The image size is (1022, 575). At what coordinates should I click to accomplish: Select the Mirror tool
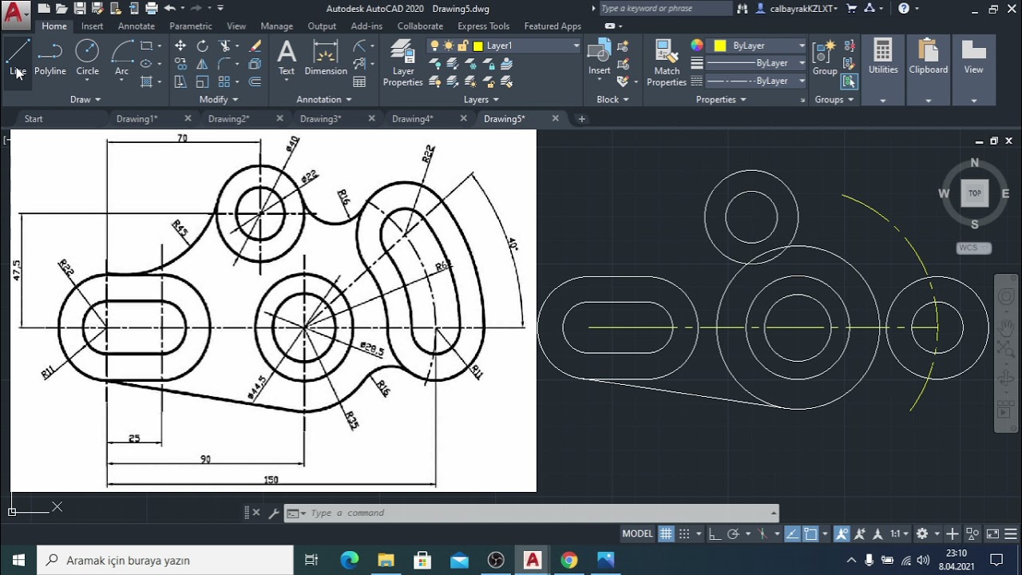click(x=202, y=64)
